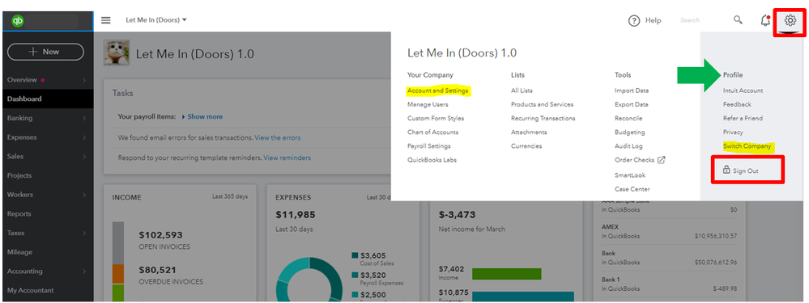
Task: Click the green Income bar
Action: tap(506, 274)
